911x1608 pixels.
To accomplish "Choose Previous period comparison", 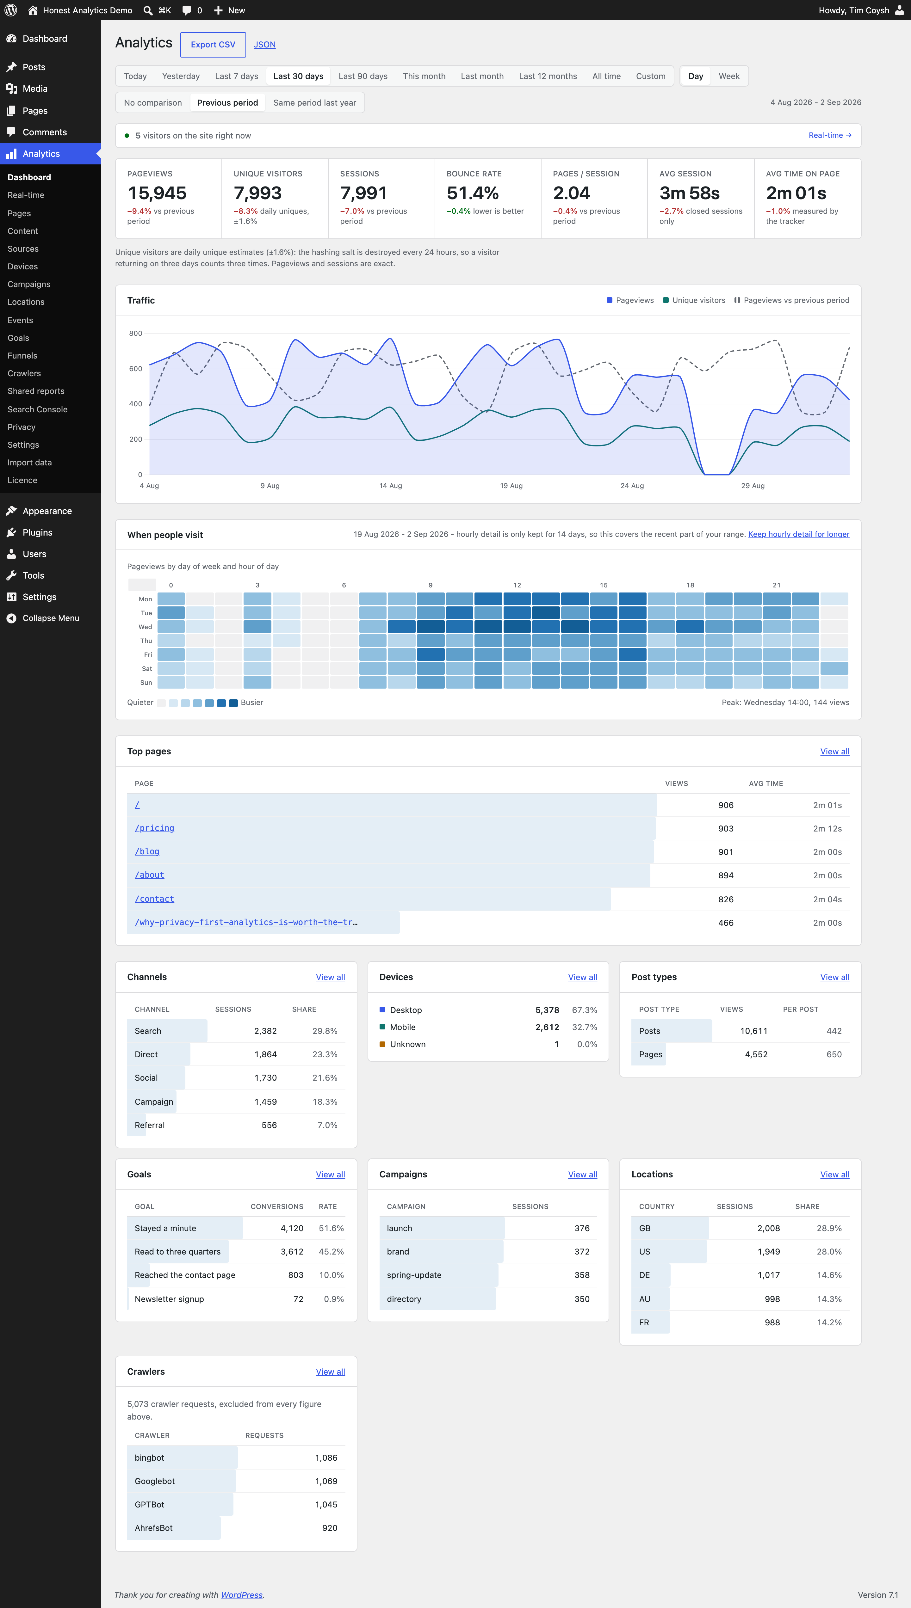I will pos(228,102).
